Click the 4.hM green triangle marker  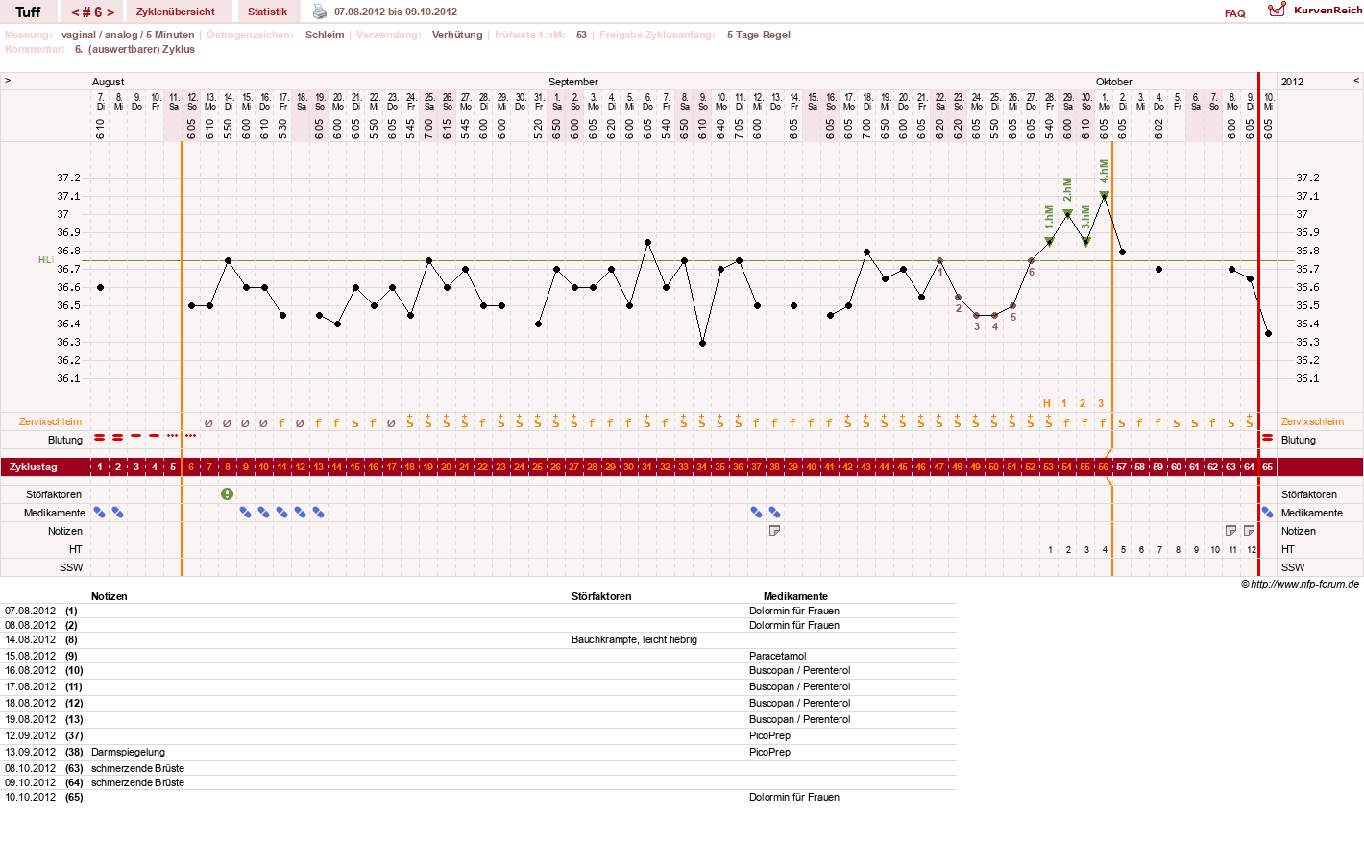point(1104,196)
